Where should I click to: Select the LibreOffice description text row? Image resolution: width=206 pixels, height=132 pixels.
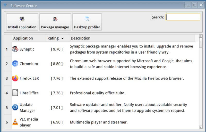click(98, 93)
